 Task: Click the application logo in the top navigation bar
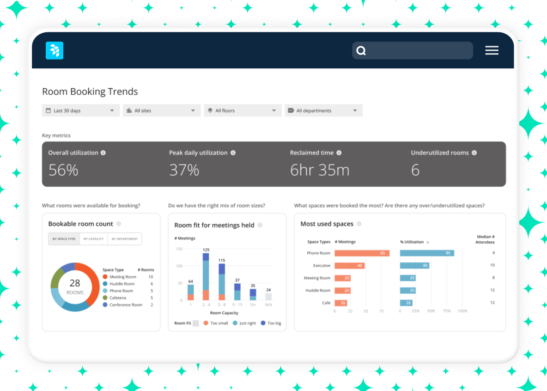(x=54, y=50)
